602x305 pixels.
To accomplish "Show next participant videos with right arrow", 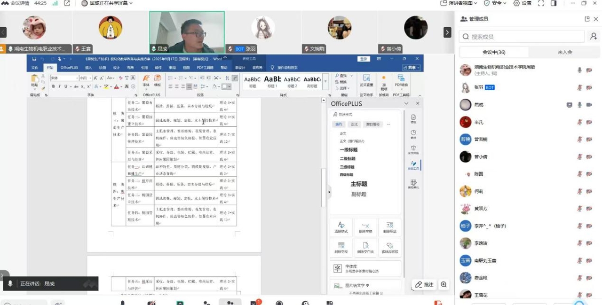I will [x=447, y=32].
